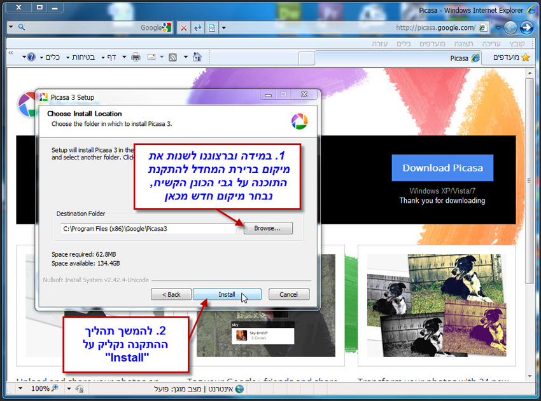Open a new blank tab
Screen dimensions: 541x401
pyautogui.click(x=306, y=58)
